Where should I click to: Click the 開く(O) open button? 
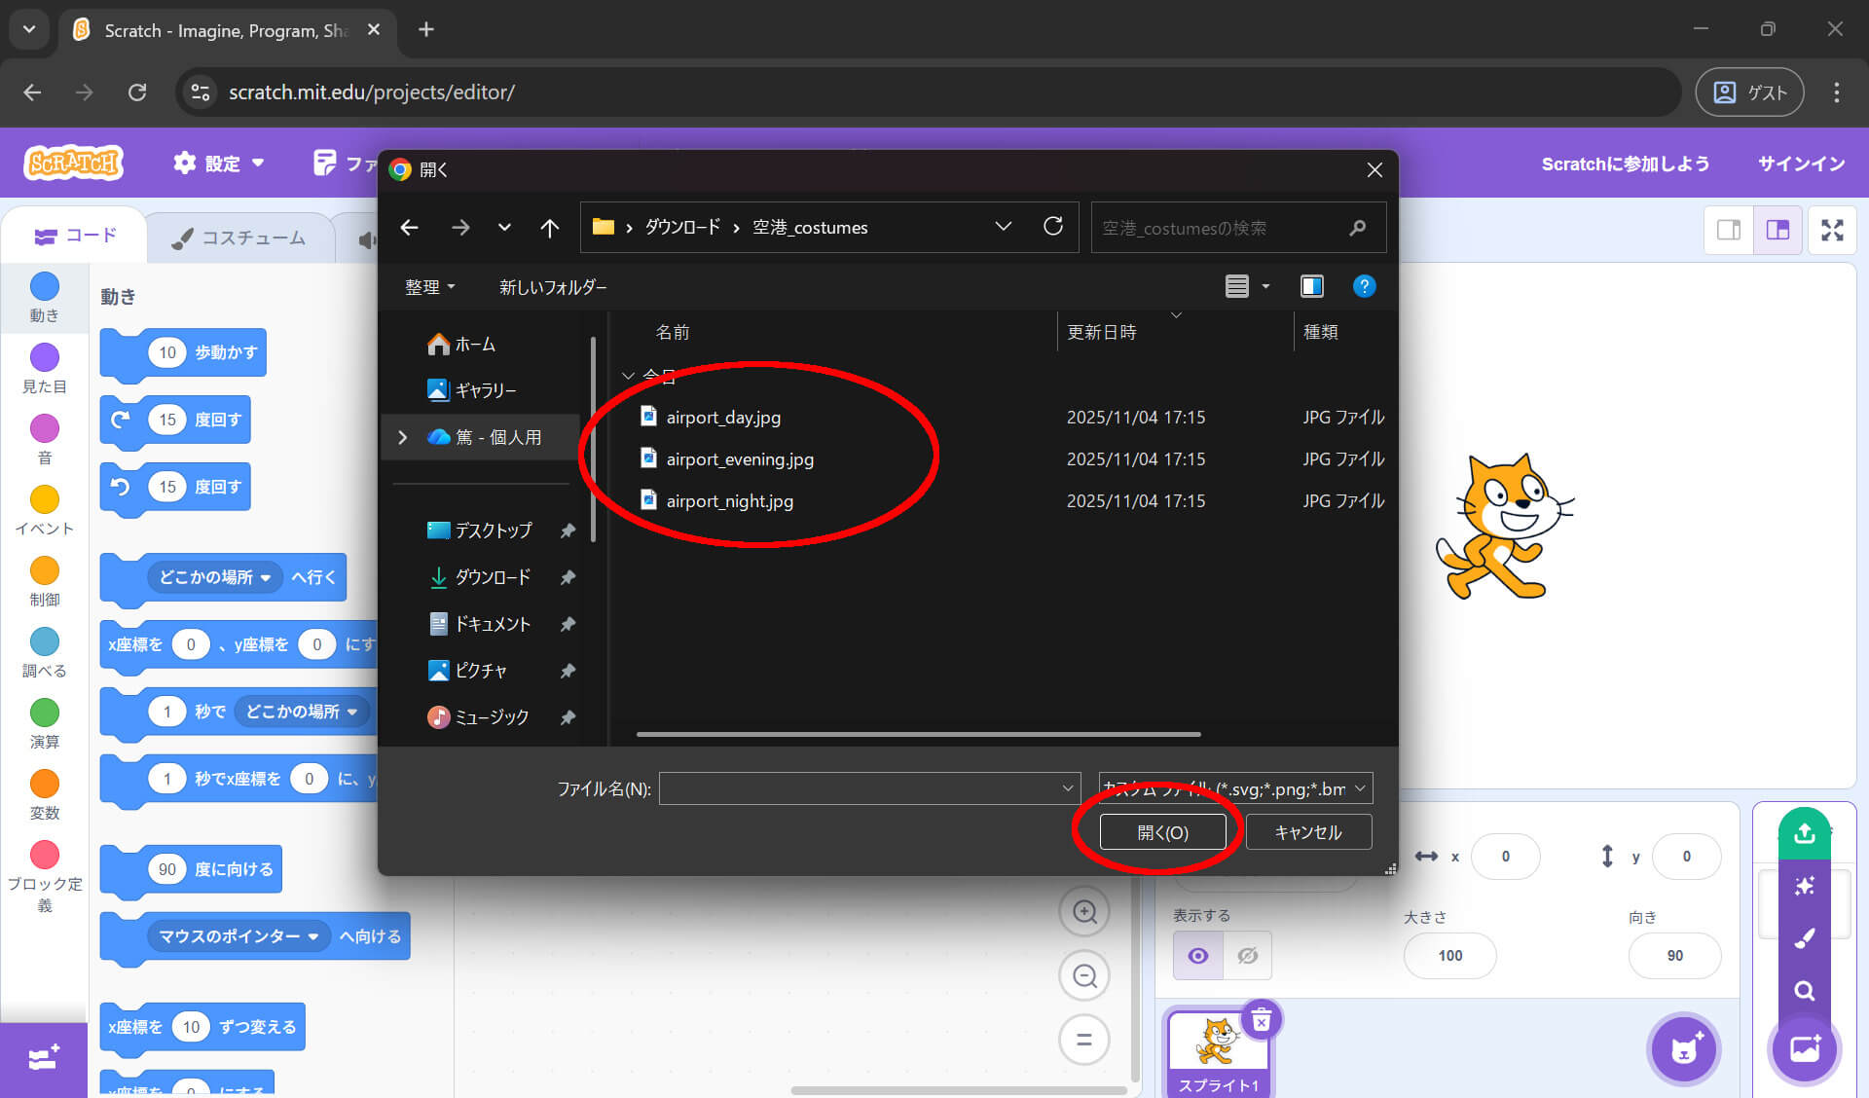click(1162, 832)
